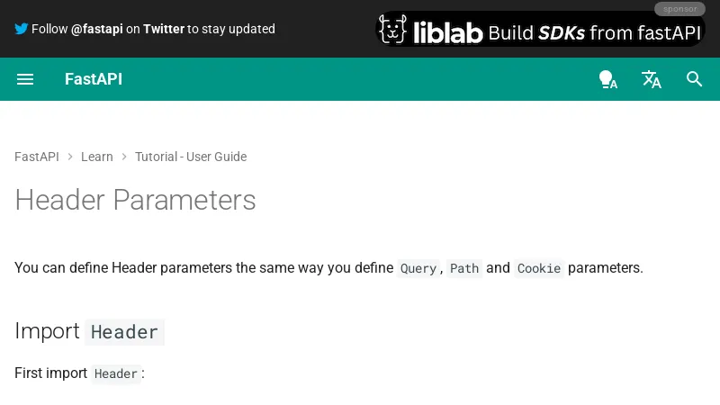The image size is (720, 405).
Task: Open the language translation selector
Action: point(652,79)
